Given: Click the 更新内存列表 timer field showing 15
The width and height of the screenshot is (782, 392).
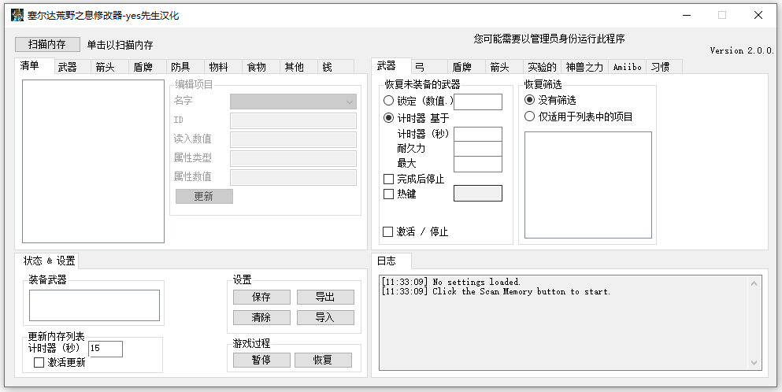Looking at the screenshot, I should tap(106, 349).
